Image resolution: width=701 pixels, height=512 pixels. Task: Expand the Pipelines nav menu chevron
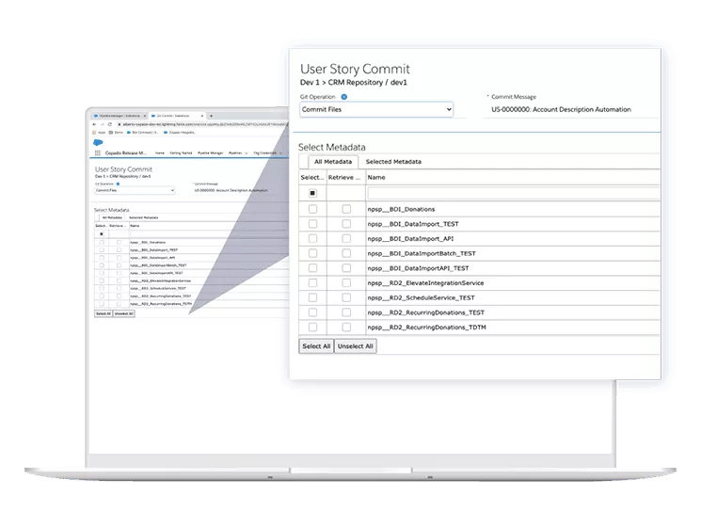tap(247, 153)
